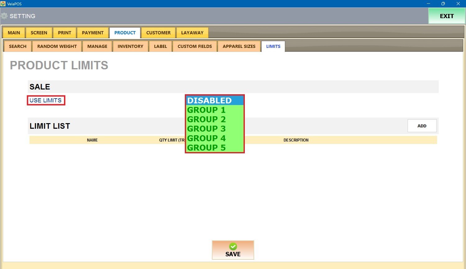
Task: Open the RANDOM WEIGHT sub-tab
Action: click(x=57, y=46)
